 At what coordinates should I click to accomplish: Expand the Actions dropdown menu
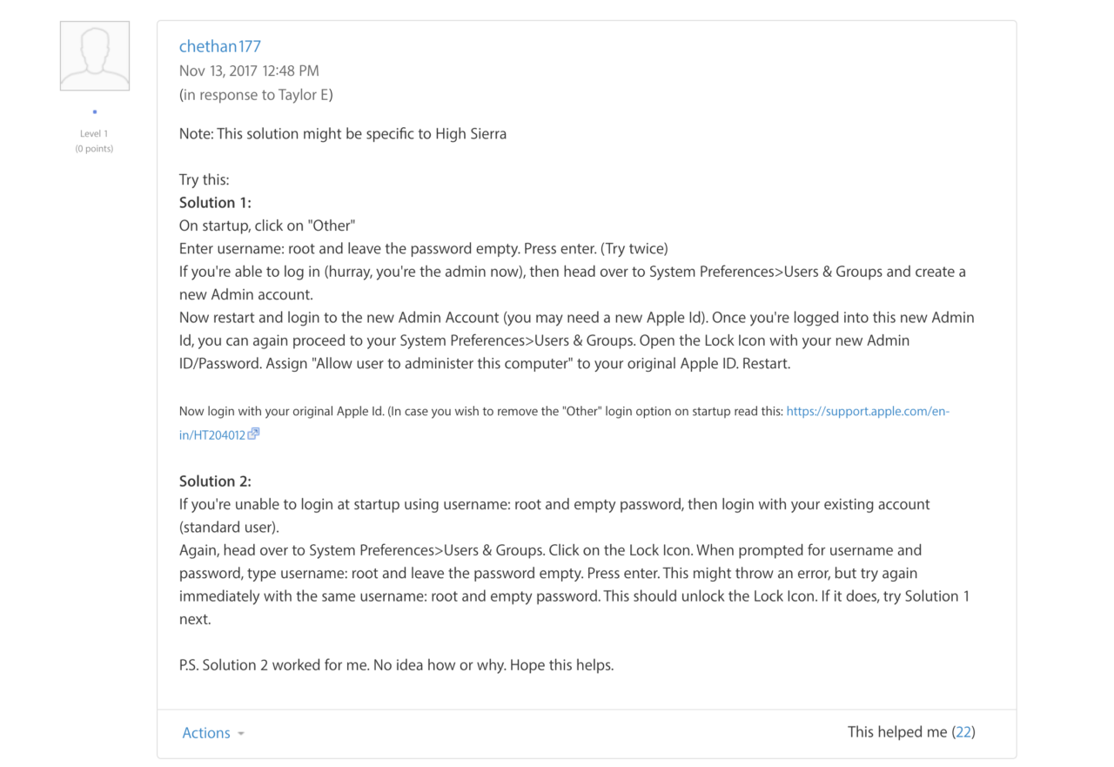206,733
